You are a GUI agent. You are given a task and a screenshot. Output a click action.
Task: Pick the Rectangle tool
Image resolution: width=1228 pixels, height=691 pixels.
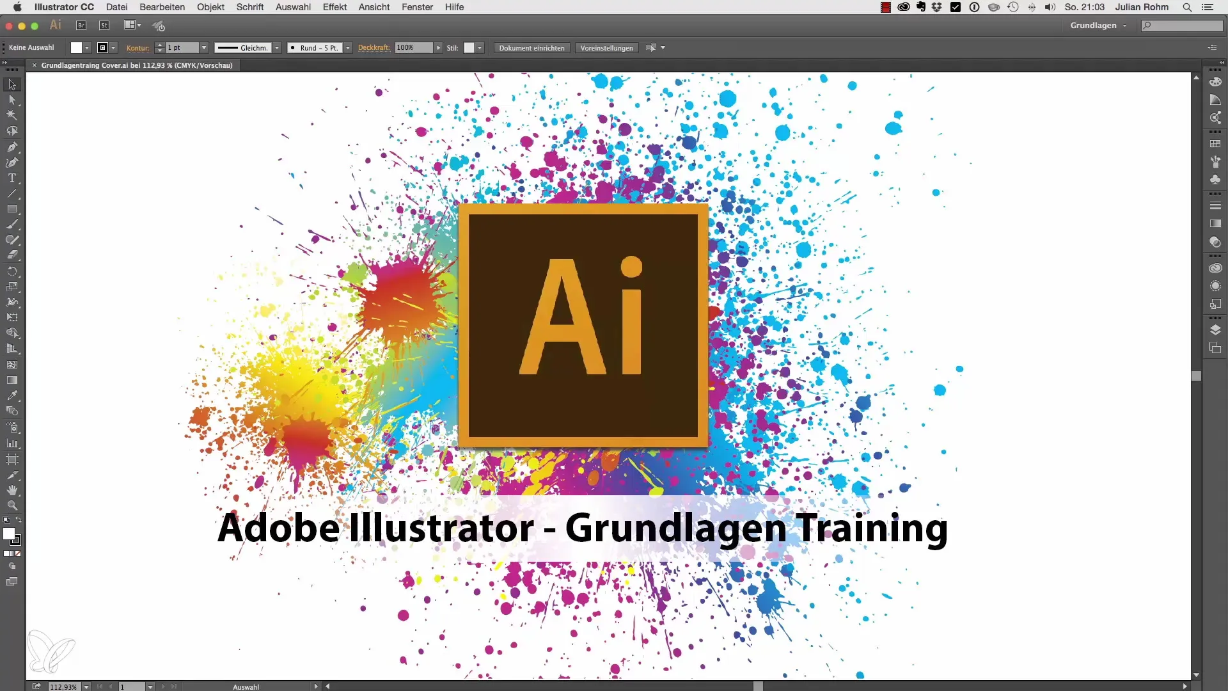click(12, 209)
